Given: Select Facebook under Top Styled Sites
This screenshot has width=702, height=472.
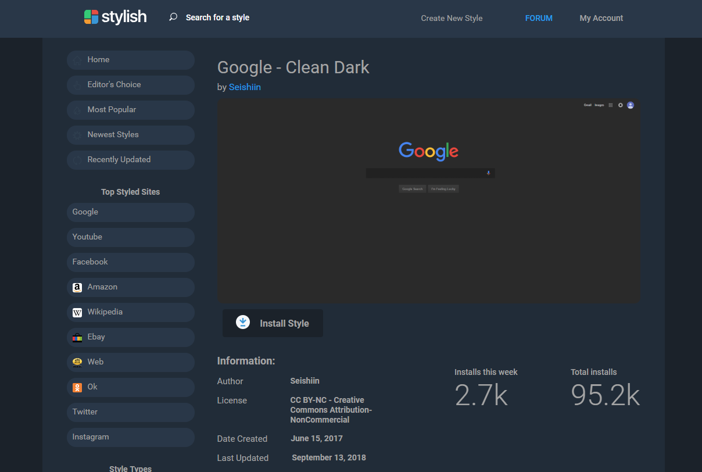Looking at the screenshot, I should (131, 262).
